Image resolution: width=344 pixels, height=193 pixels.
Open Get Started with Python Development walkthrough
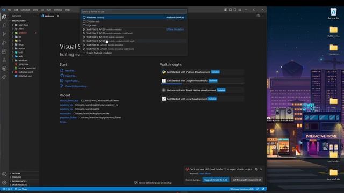click(202, 72)
